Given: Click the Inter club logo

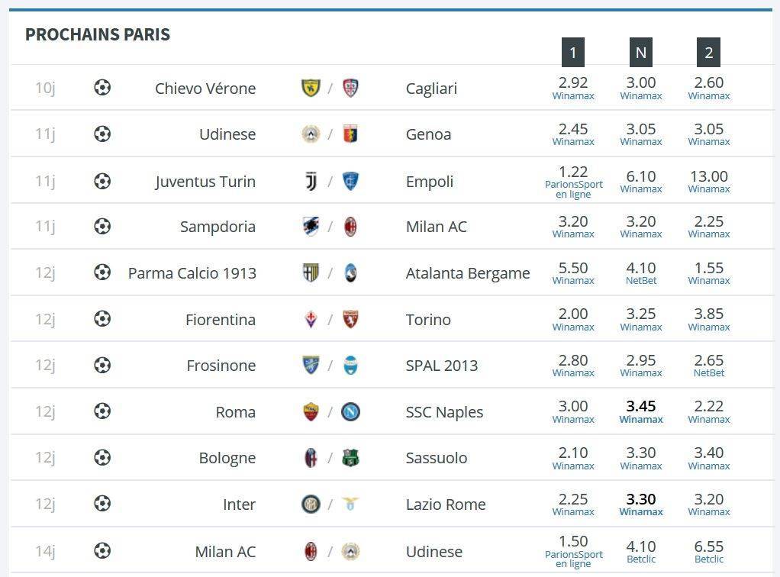Looking at the screenshot, I should click(x=311, y=504).
